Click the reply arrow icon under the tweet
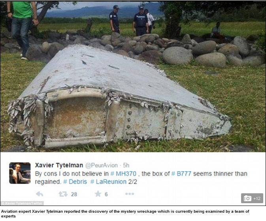 (x=40, y=194)
